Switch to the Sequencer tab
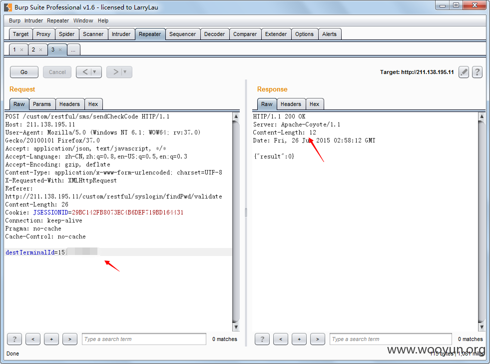Image resolution: width=490 pixels, height=364 pixels. click(182, 34)
